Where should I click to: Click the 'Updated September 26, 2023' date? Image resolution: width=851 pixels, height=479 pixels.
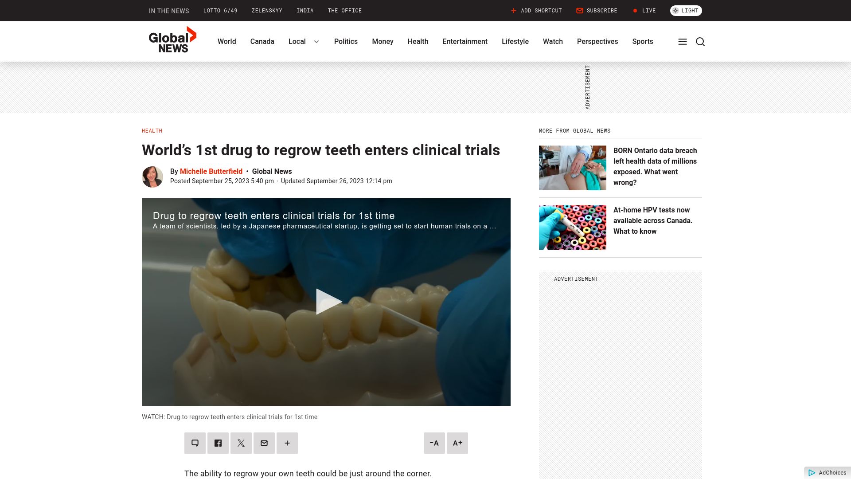[336, 181]
